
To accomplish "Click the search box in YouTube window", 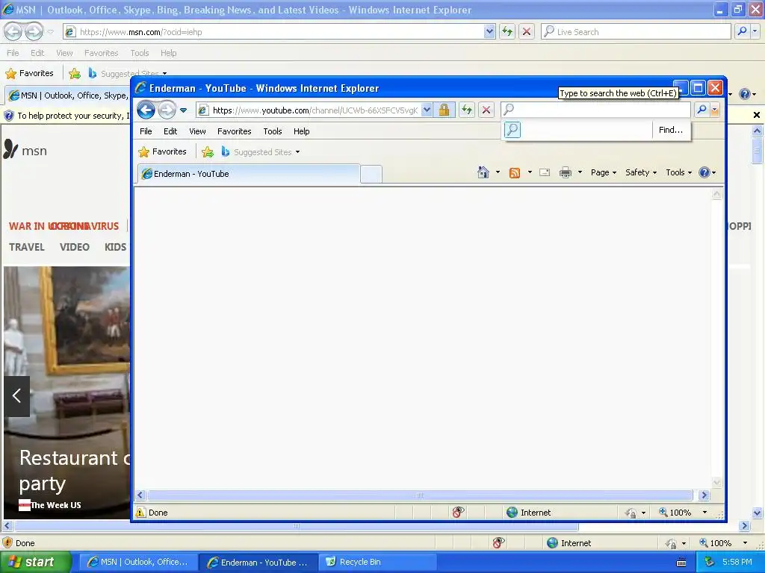I will (x=595, y=110).
